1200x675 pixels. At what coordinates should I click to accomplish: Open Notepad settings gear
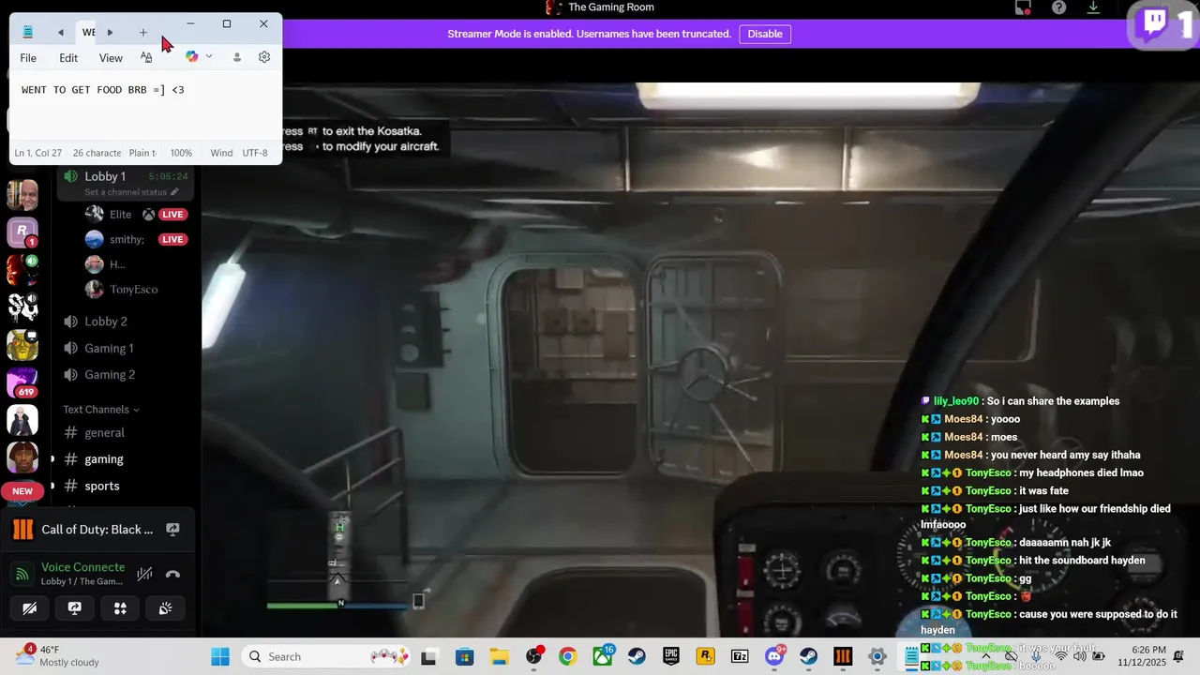click(x=264, y=57)
